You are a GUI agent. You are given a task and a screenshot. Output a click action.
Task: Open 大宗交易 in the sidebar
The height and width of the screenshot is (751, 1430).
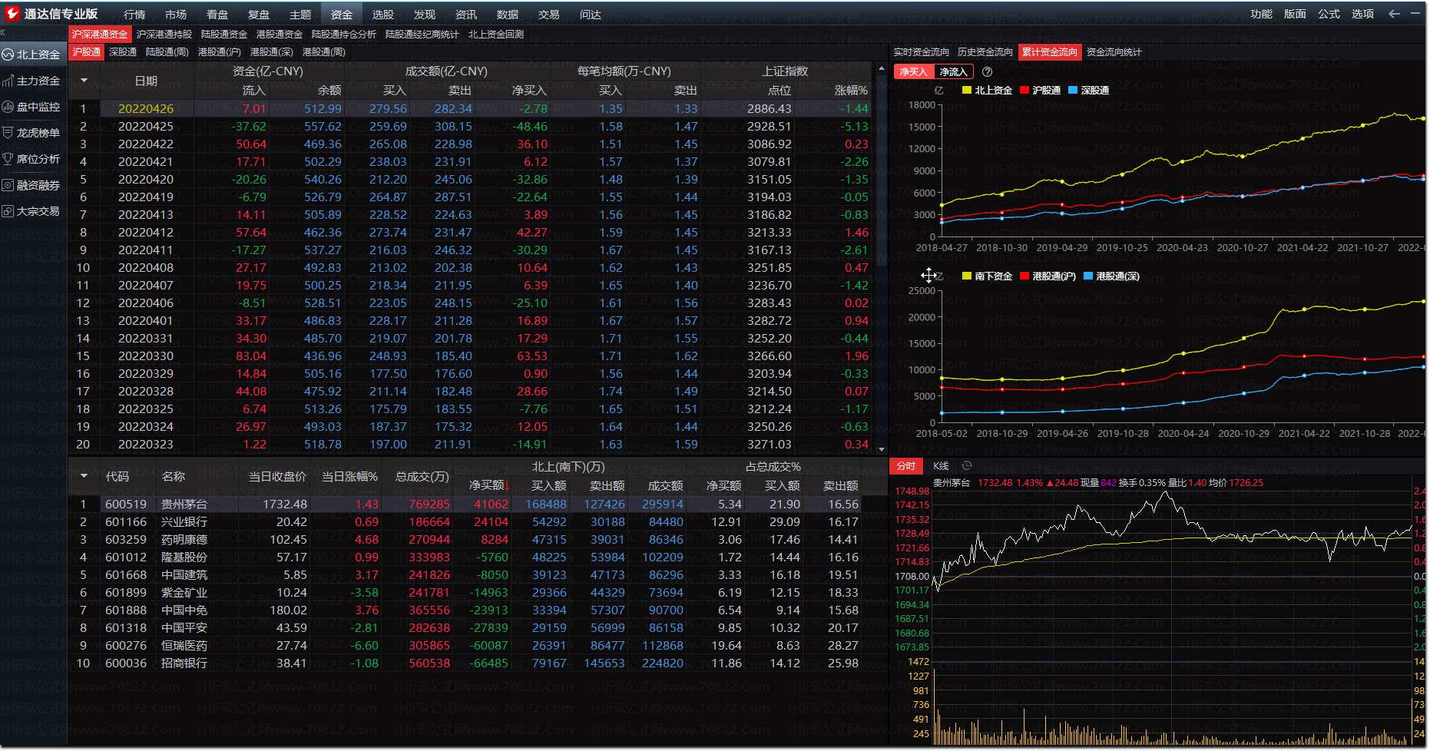coord(31,211)
